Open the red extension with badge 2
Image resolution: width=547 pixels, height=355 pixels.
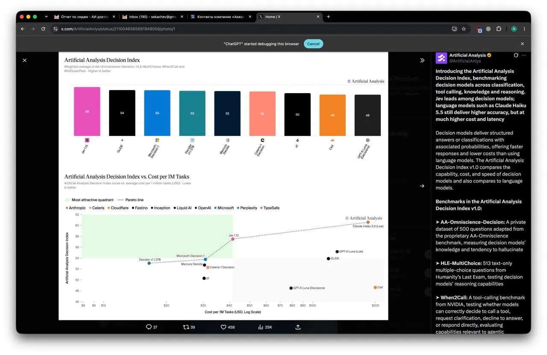coord(479,29)
